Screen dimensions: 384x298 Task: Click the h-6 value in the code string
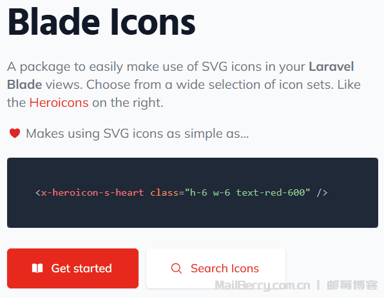point(198,192)
